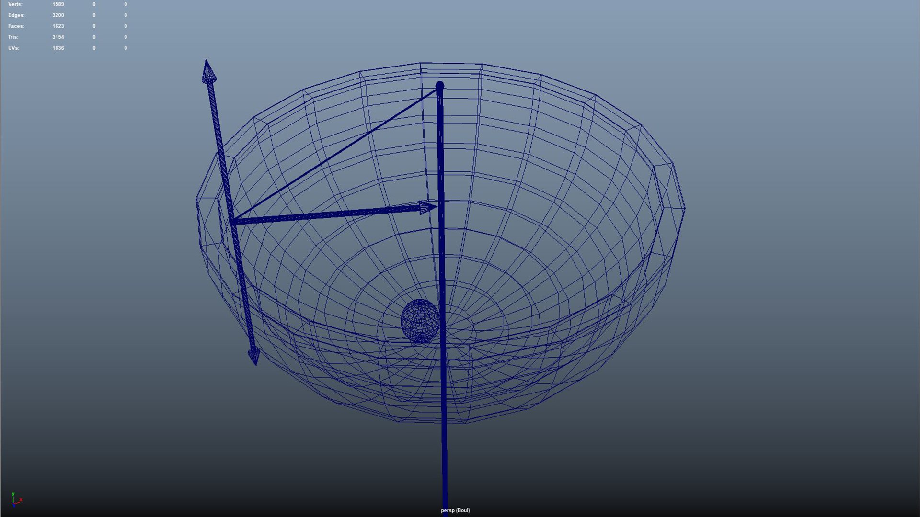This screenshot has height=517, width=920.
Task: Click the Edges count value 3200
Action: click(58, 15)
